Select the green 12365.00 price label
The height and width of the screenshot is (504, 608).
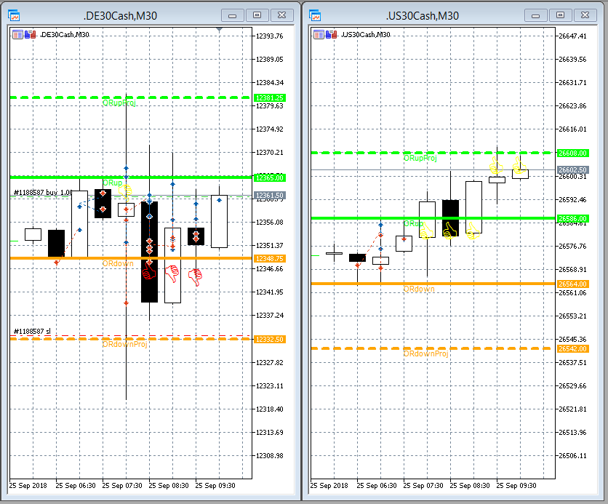pyautogui.click(x=270, y=177)
